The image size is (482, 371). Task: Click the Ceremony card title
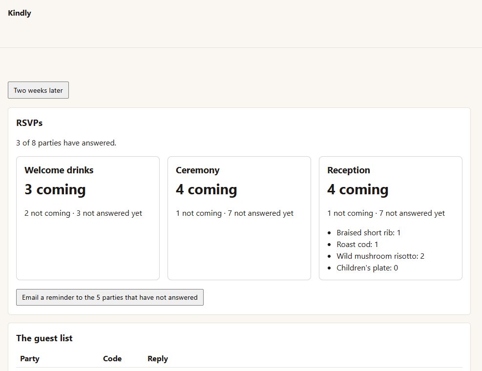[198, 170]
